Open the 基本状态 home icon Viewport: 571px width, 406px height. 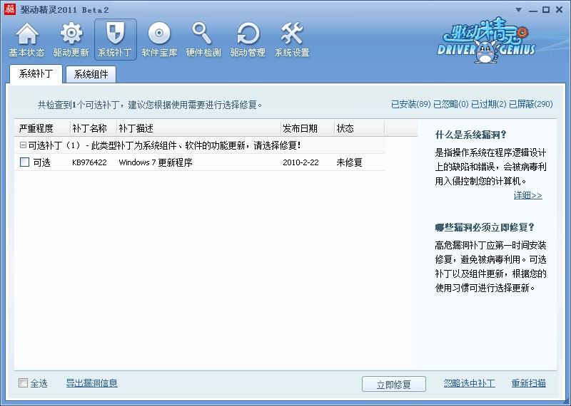(x=26, y=40)
